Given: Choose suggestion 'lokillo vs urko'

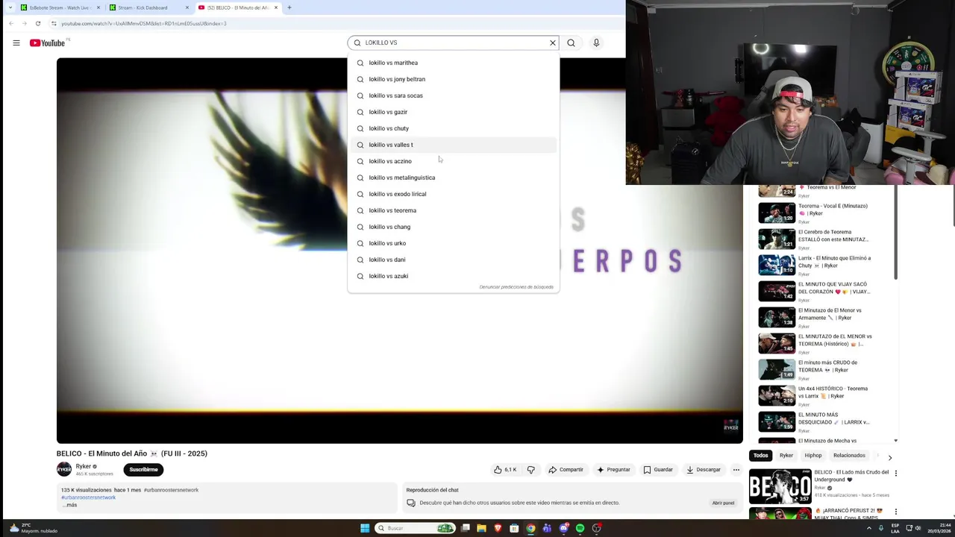Looking at the screenshot, I should pyautogui.click(x=453, y=243).
